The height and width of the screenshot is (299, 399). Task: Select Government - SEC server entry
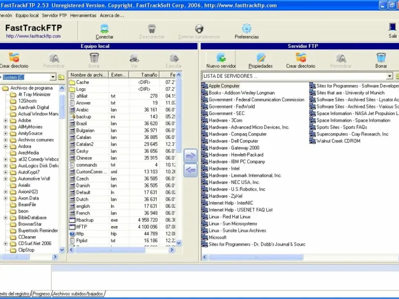coord(223,114)
